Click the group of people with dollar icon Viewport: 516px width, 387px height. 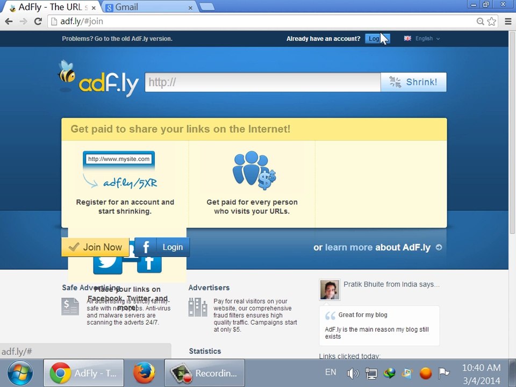(254, 170)
